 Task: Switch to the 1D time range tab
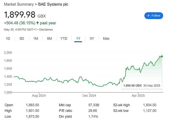click(8, 38)
